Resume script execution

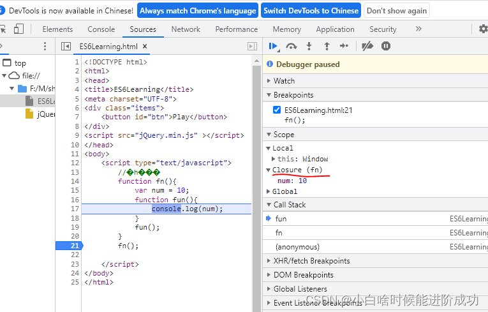click(273, 46)
